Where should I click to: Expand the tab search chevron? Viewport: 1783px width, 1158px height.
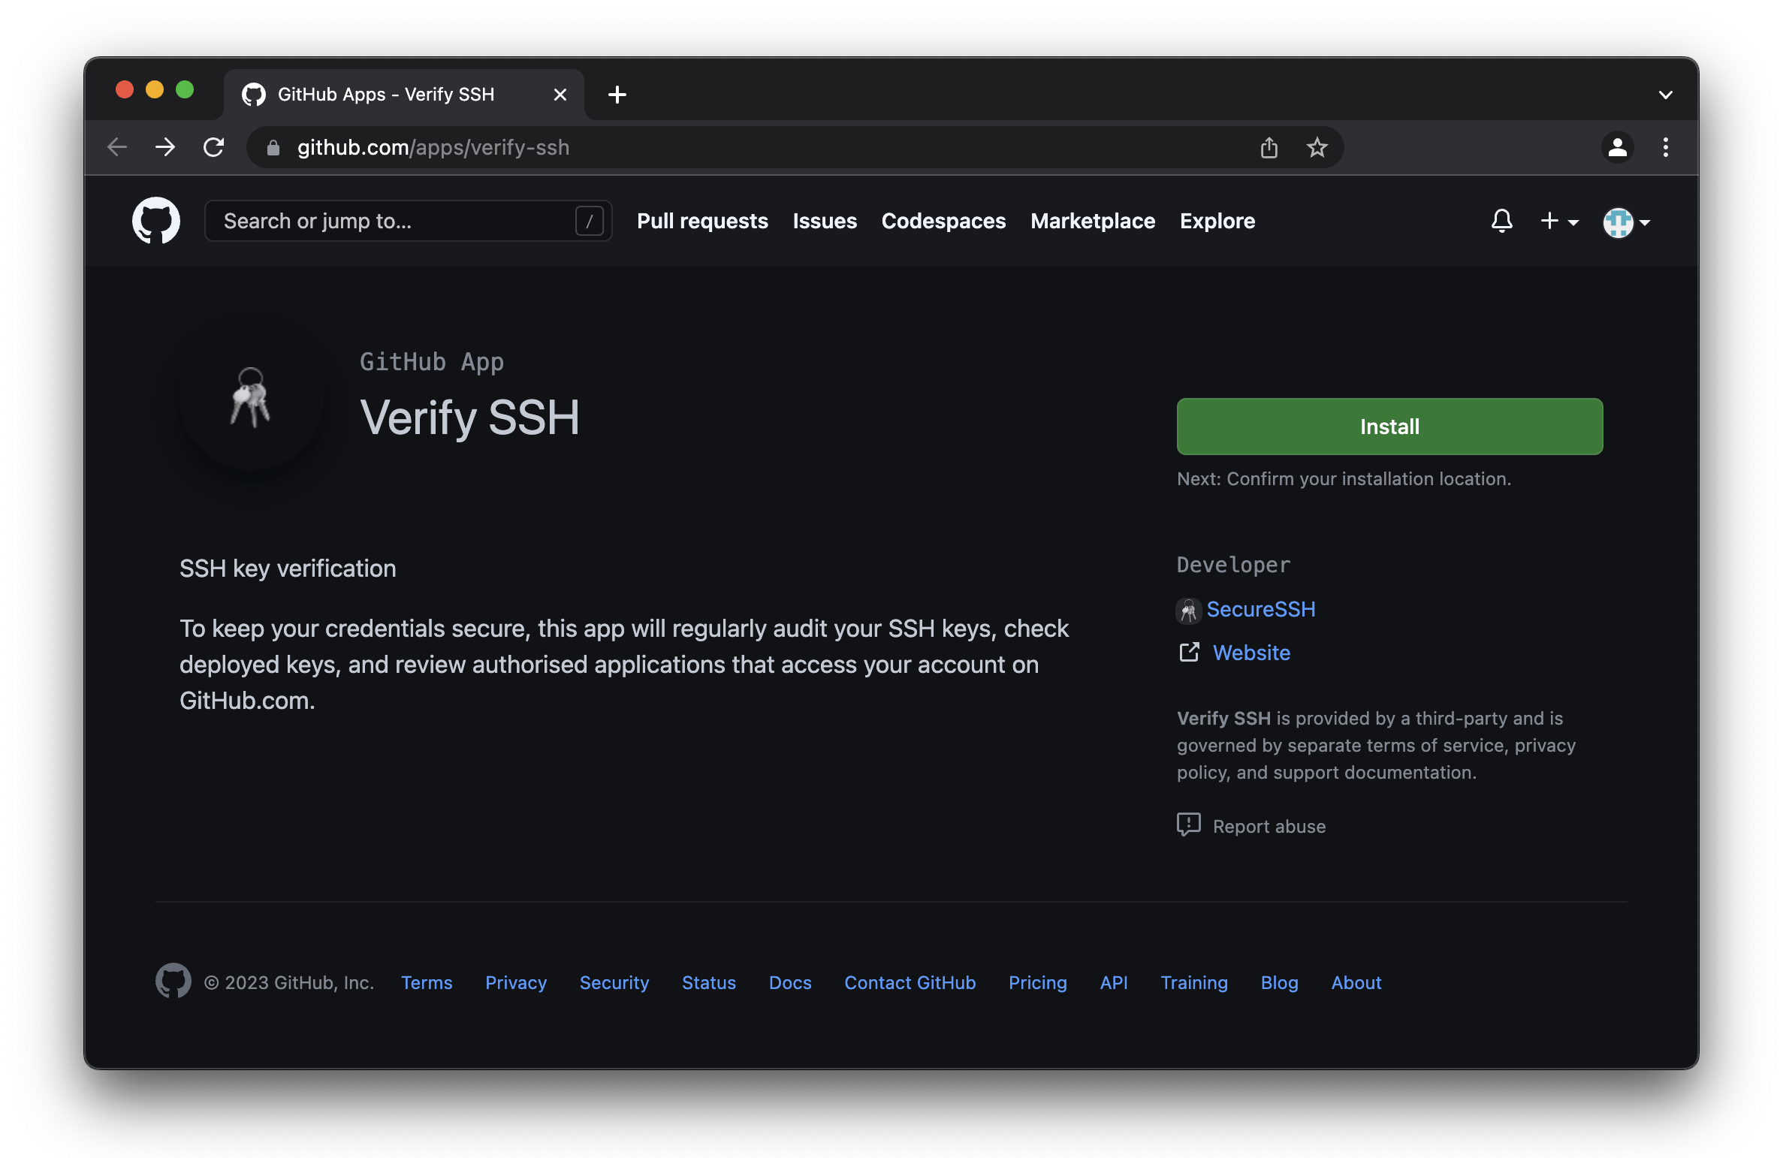pyautogui.click(x=1665, y=95)
